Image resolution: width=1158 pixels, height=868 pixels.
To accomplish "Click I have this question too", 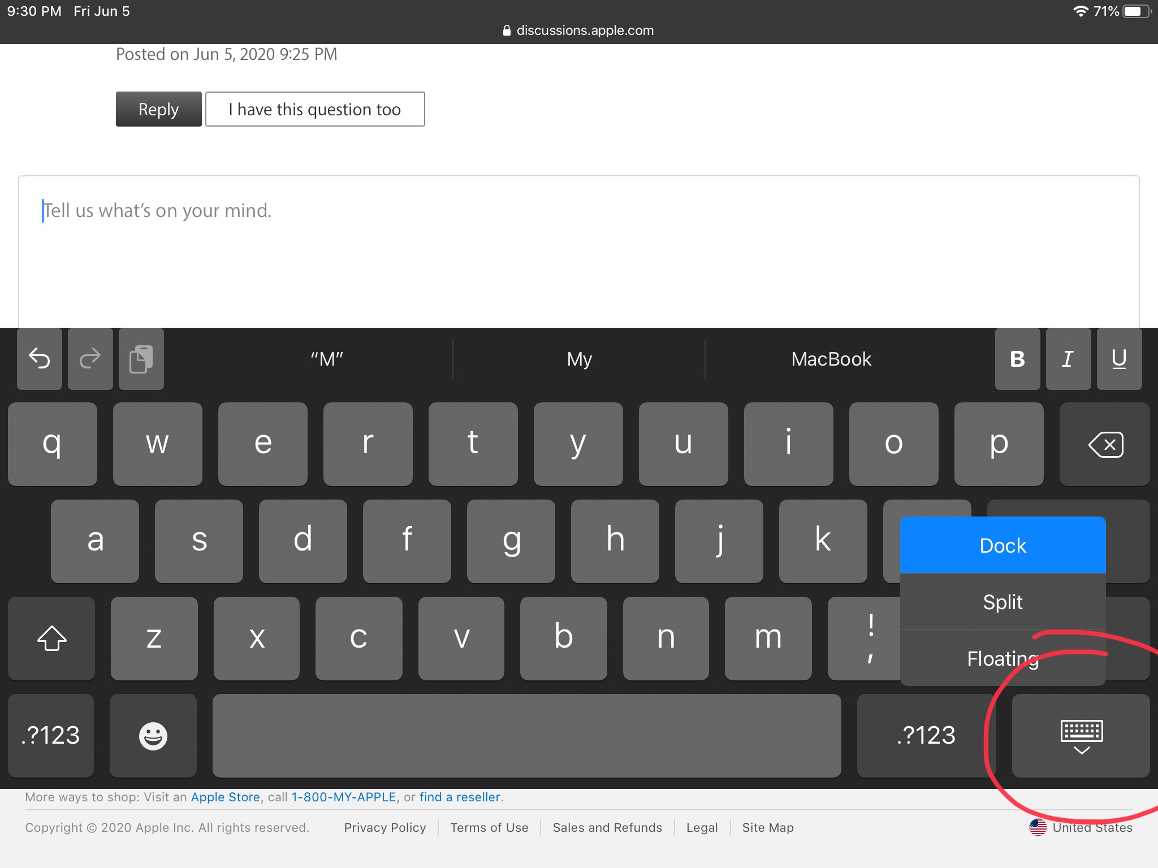I will (315, 109).
